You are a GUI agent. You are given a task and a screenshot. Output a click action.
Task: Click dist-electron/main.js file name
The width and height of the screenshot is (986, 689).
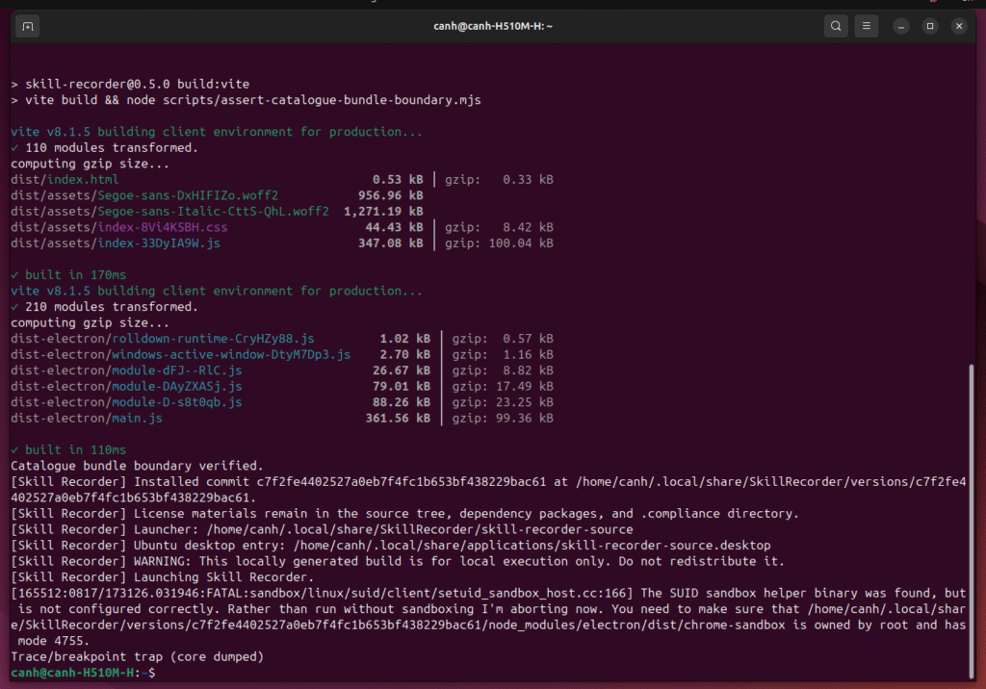click(x=87, y=418)
